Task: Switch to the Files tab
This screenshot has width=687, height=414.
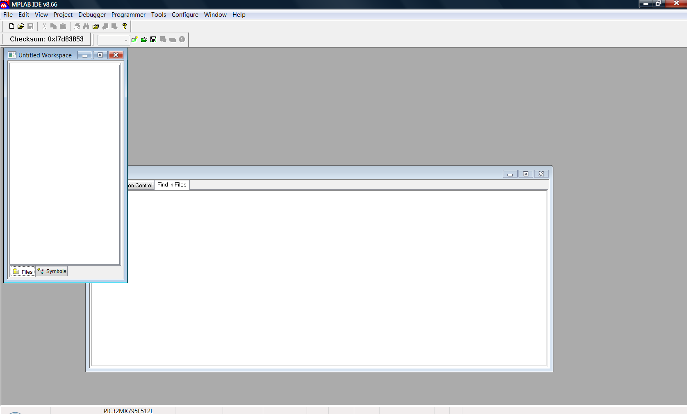Action: pyautogui.click(x=23, y=271)
